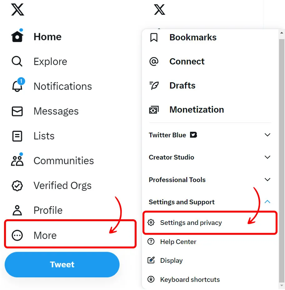The height and width of the screenshot is (290, 285).
Task: Open Monetization via its money icon
Action: (x=154, y=109)
